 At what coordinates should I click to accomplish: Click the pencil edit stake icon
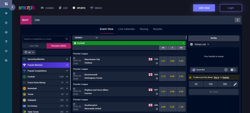point(235,84)
